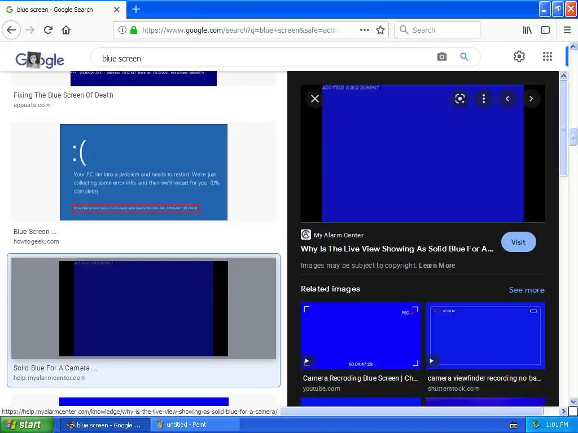Switch to 'blue screen - Google' taskbar button

[104, 425]
